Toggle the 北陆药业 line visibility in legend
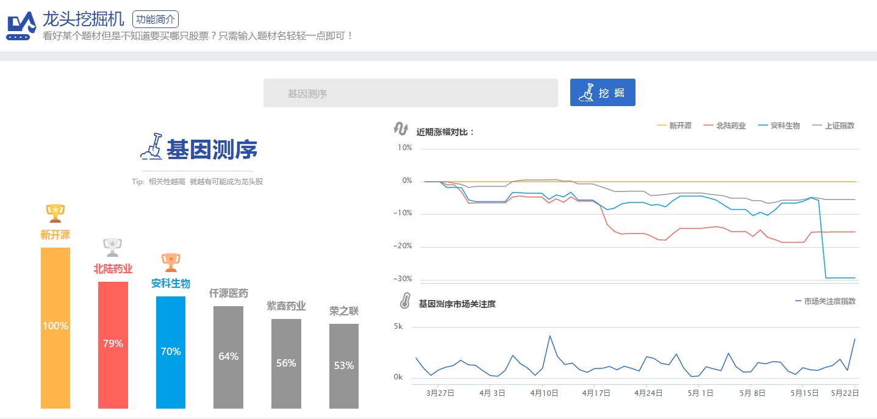 coord(726,126)
